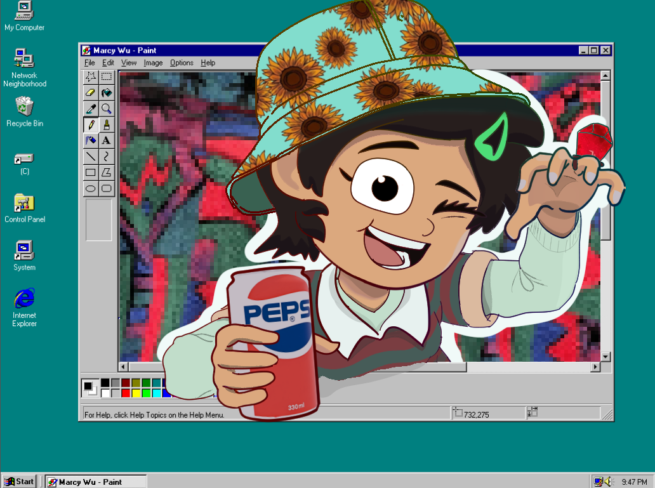Select the Rounded Rectangle tool
655x488 pixels.
[107, 188]
